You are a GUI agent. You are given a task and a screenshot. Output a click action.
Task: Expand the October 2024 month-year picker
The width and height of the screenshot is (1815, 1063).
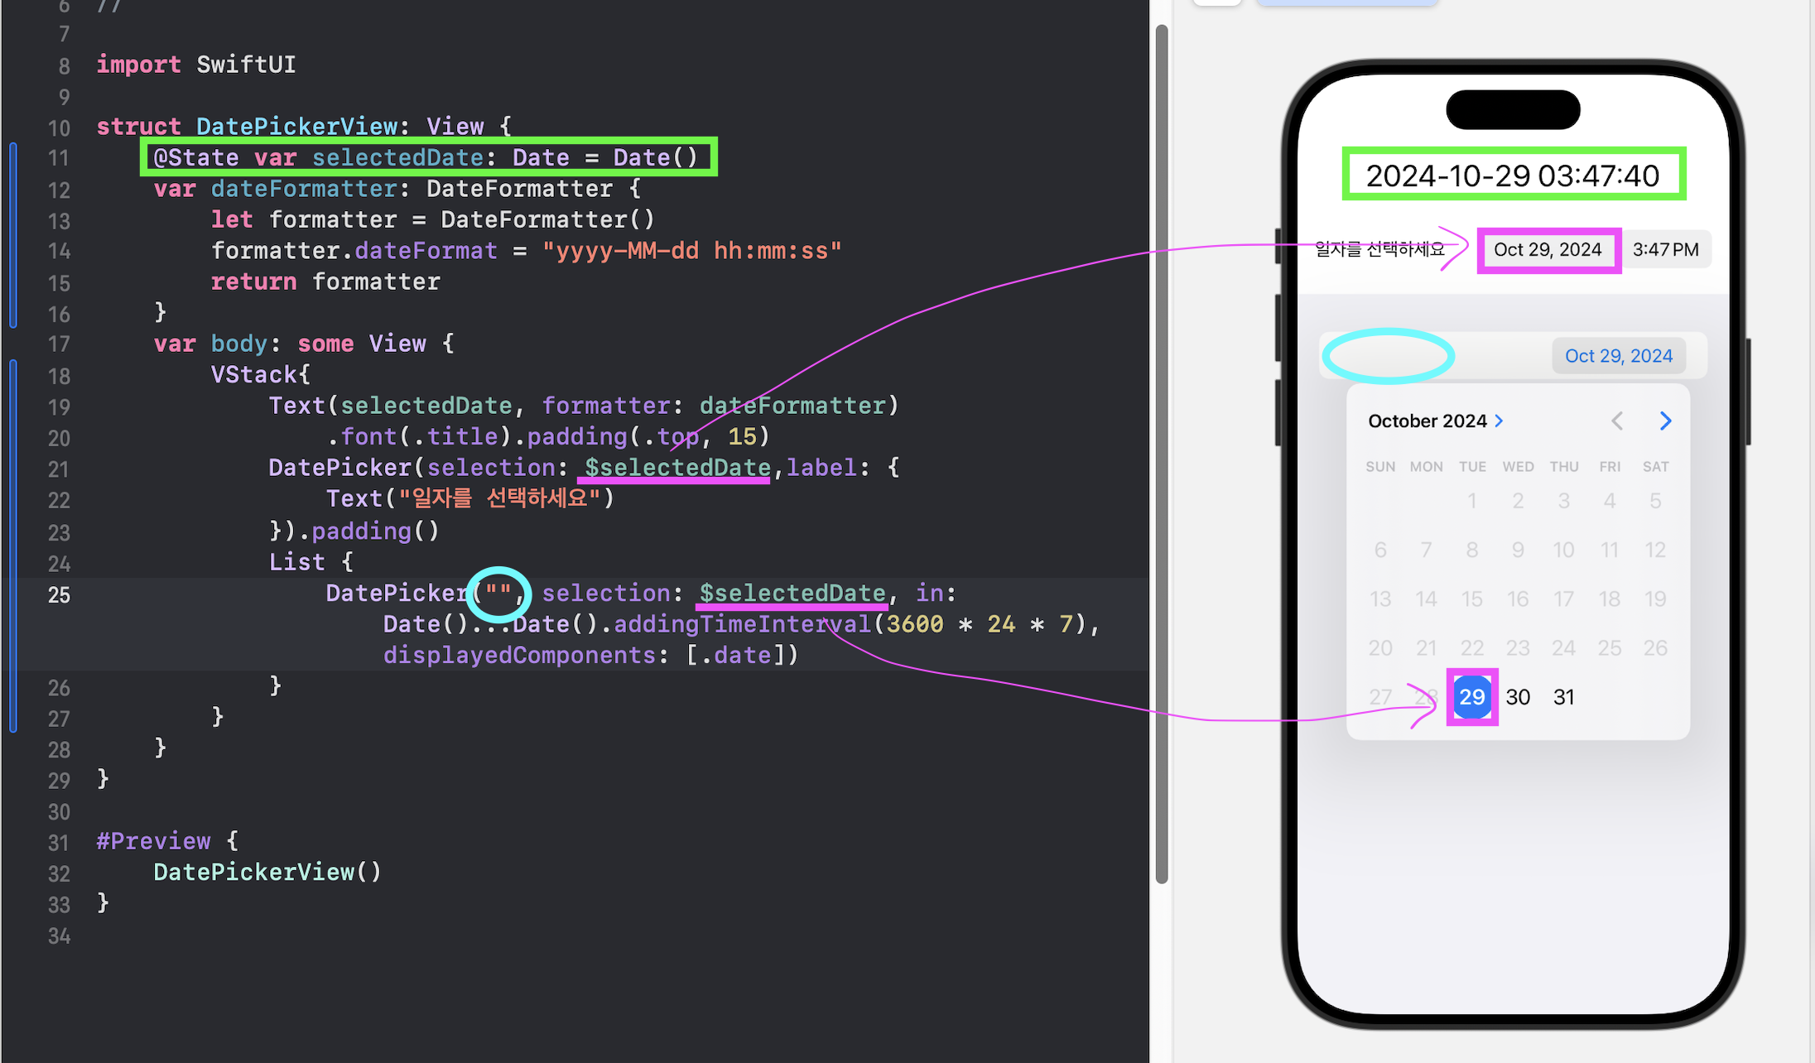point(1435,421)
